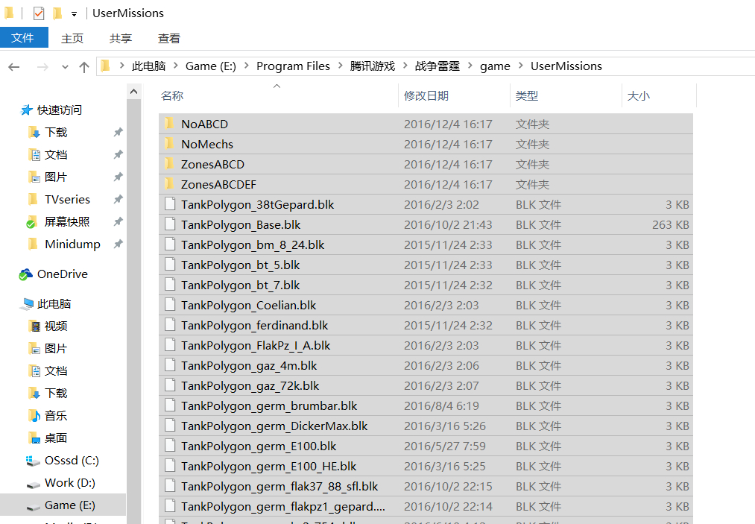Open the Minidump pinned folder
The height and width of the screenshot is (524, 755).
pyautogui.click(x=64, y=244)
